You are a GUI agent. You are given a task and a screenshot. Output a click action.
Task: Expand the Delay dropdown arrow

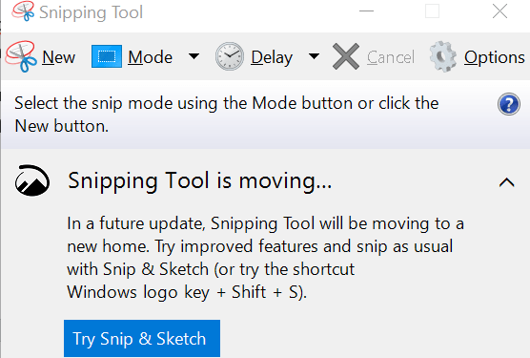[x=314, y=55]
